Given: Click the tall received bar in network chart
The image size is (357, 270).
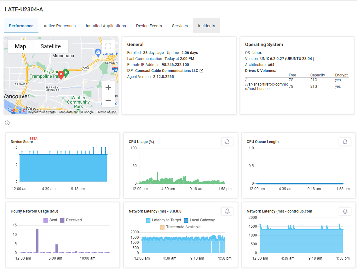Looking at the screenshot, I should (37, 241).
